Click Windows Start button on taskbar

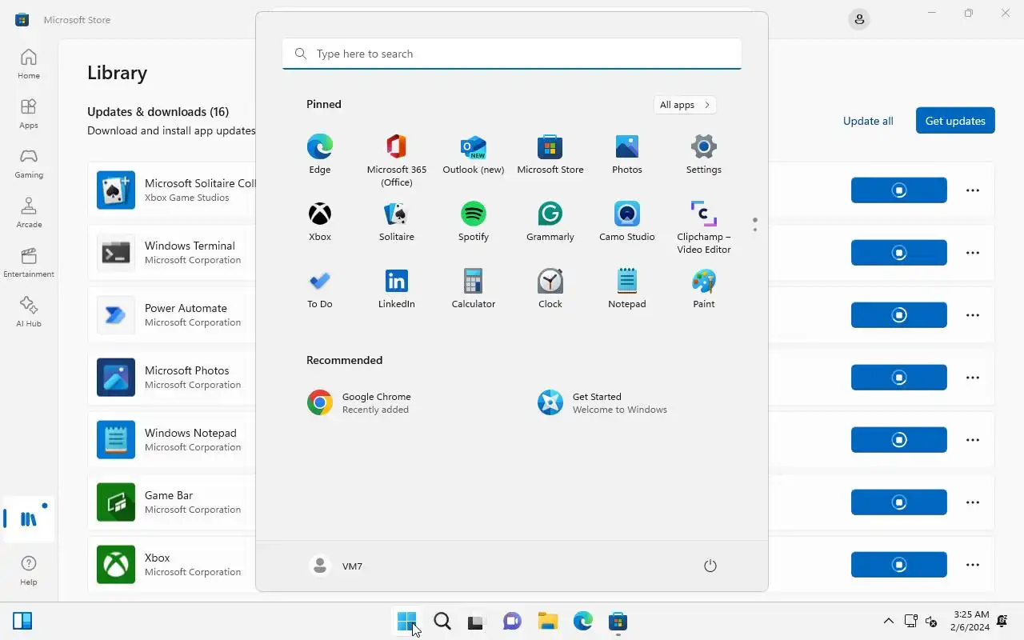coord(407,622)
